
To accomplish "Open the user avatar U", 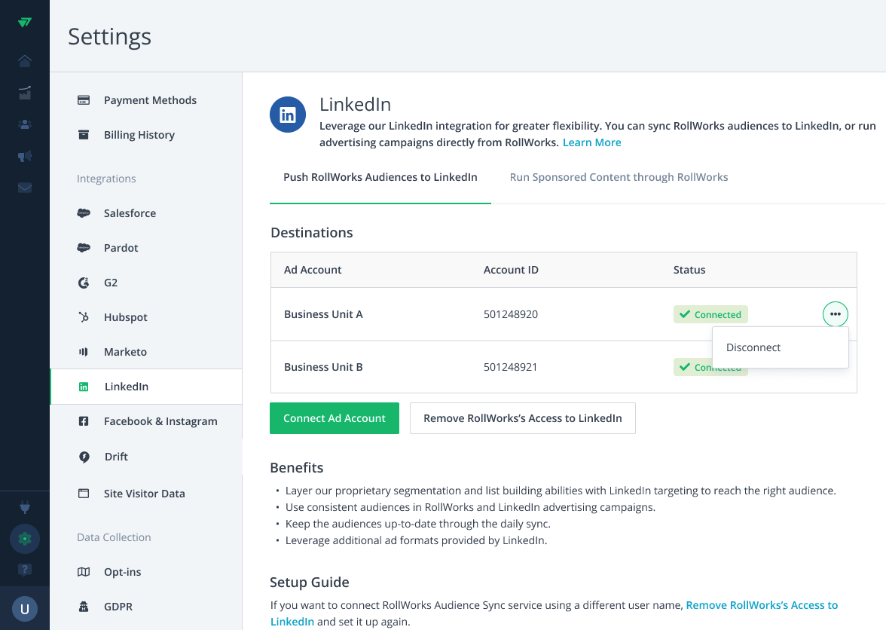I will coord(24,609).
